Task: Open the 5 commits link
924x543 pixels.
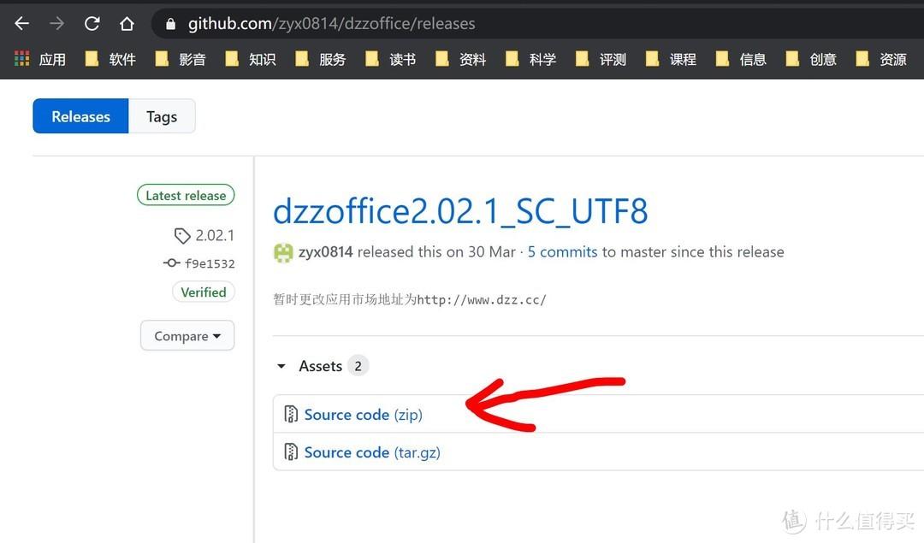Action: [562, 252]
